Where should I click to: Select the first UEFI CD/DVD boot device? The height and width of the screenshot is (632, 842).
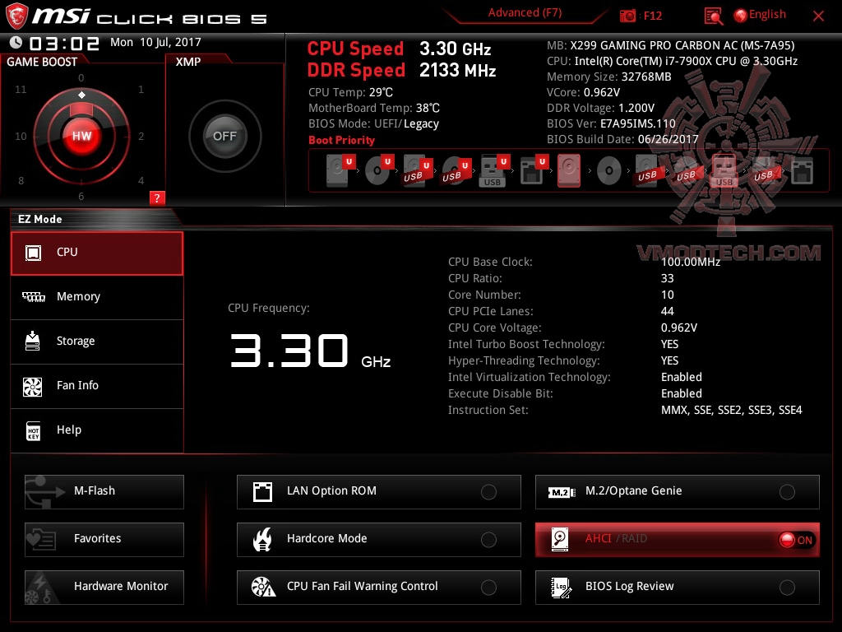[x=378, y=170]
